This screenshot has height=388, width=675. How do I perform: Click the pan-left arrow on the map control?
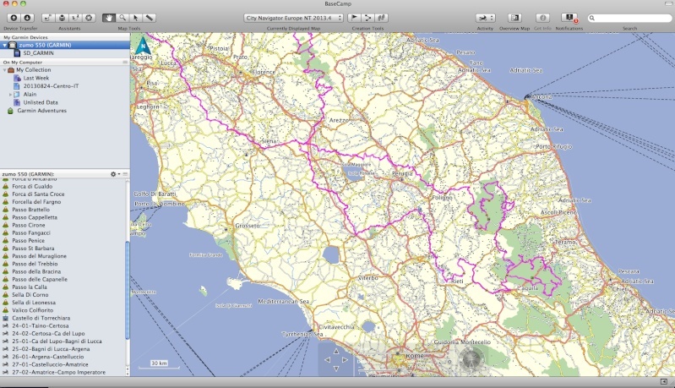point(327,359)
